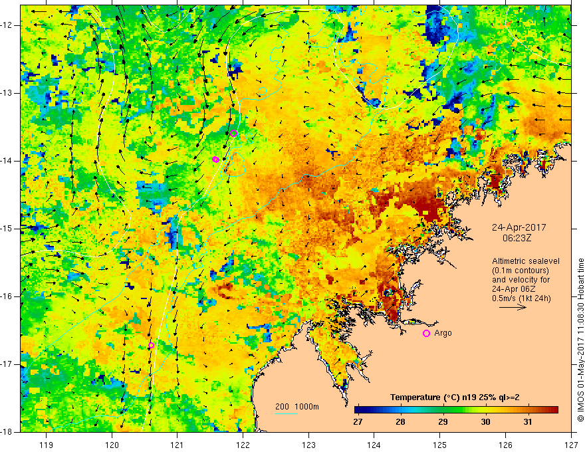
Task: Click the colorbar label '30'
Action: [x=485, y=422]
